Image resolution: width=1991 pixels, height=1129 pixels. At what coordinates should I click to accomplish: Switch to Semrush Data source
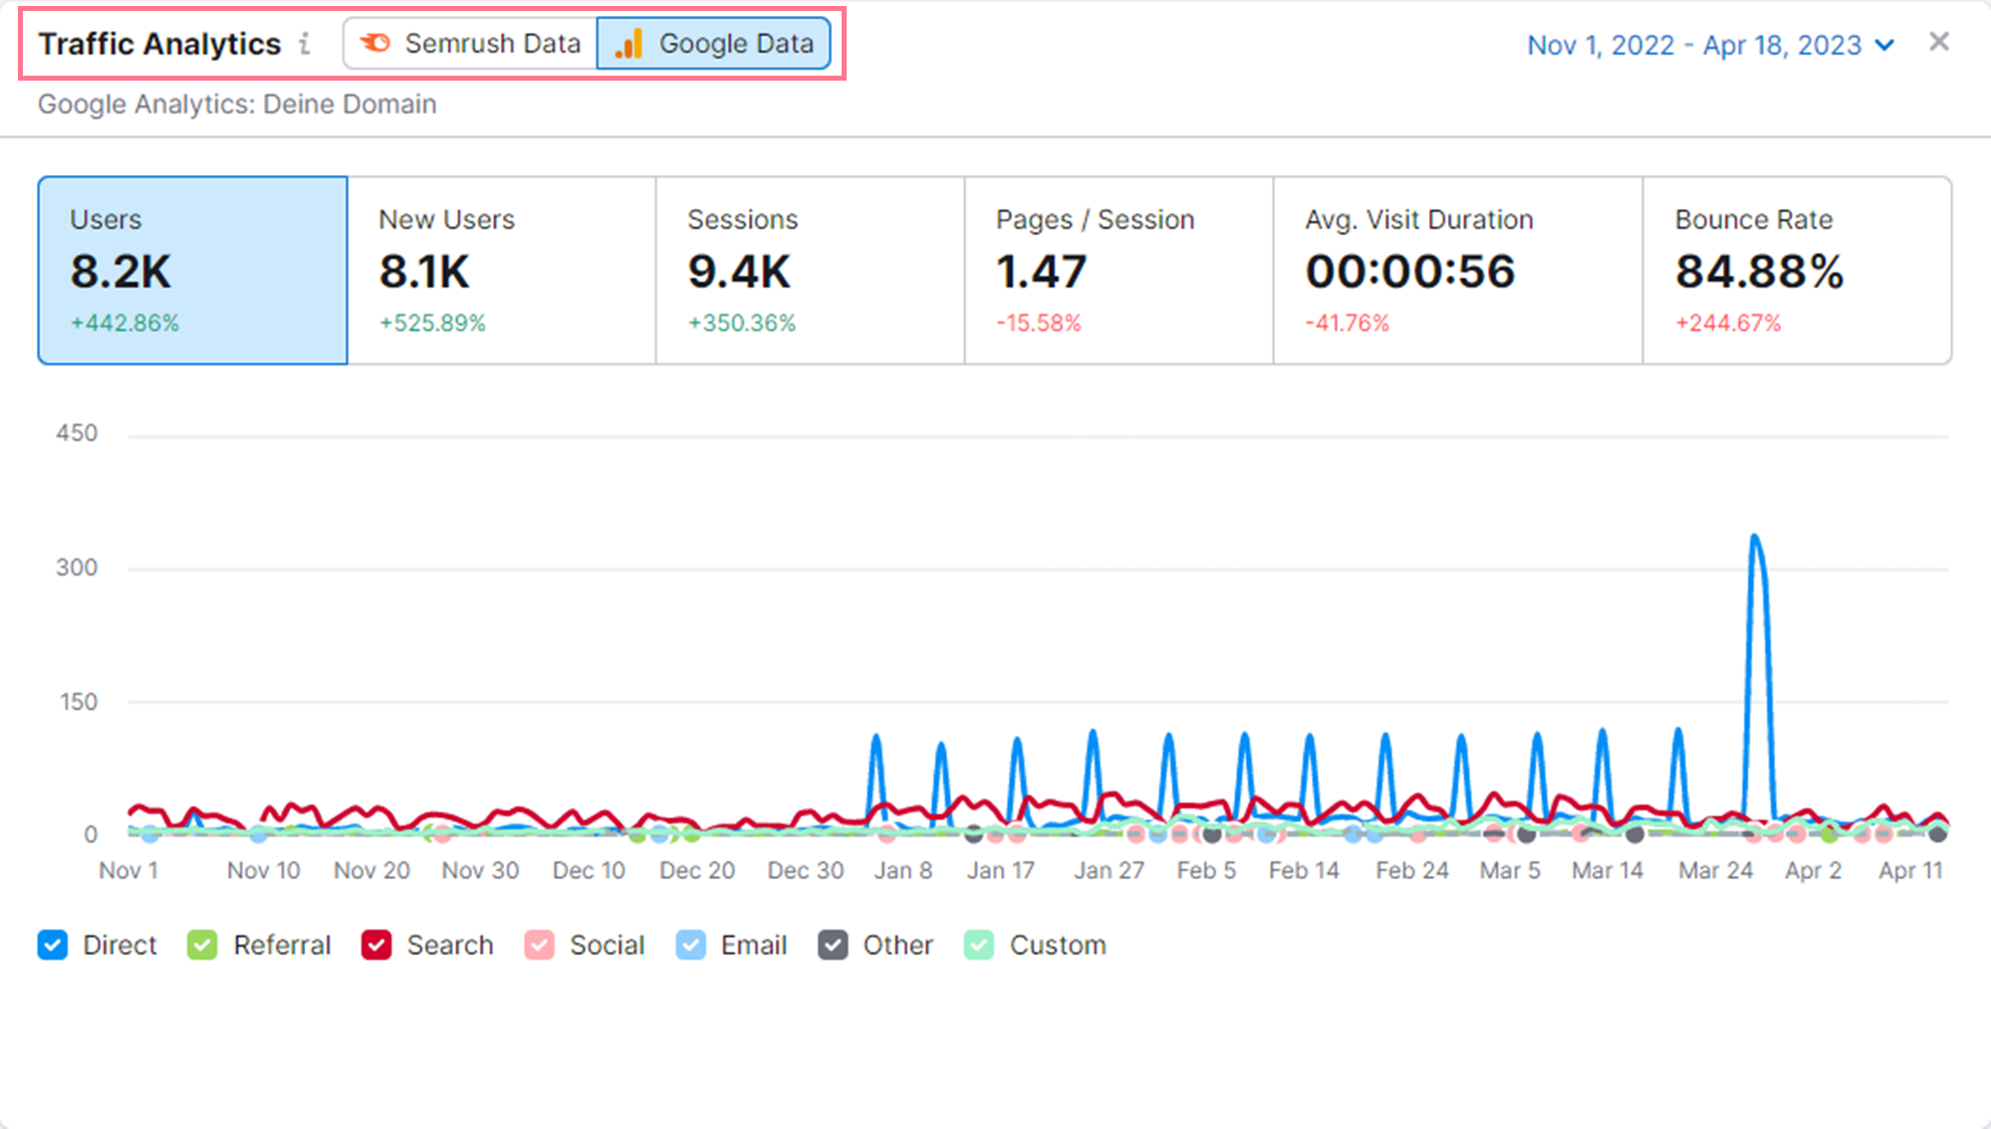pos(470,44)
